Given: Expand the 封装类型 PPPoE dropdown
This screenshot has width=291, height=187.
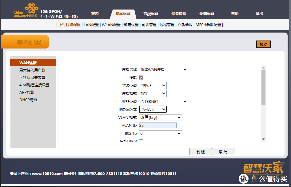Looking at the screenshot, I should (153, 86).
